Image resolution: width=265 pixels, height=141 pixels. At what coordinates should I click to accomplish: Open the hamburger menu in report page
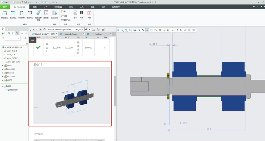point(33,40)
